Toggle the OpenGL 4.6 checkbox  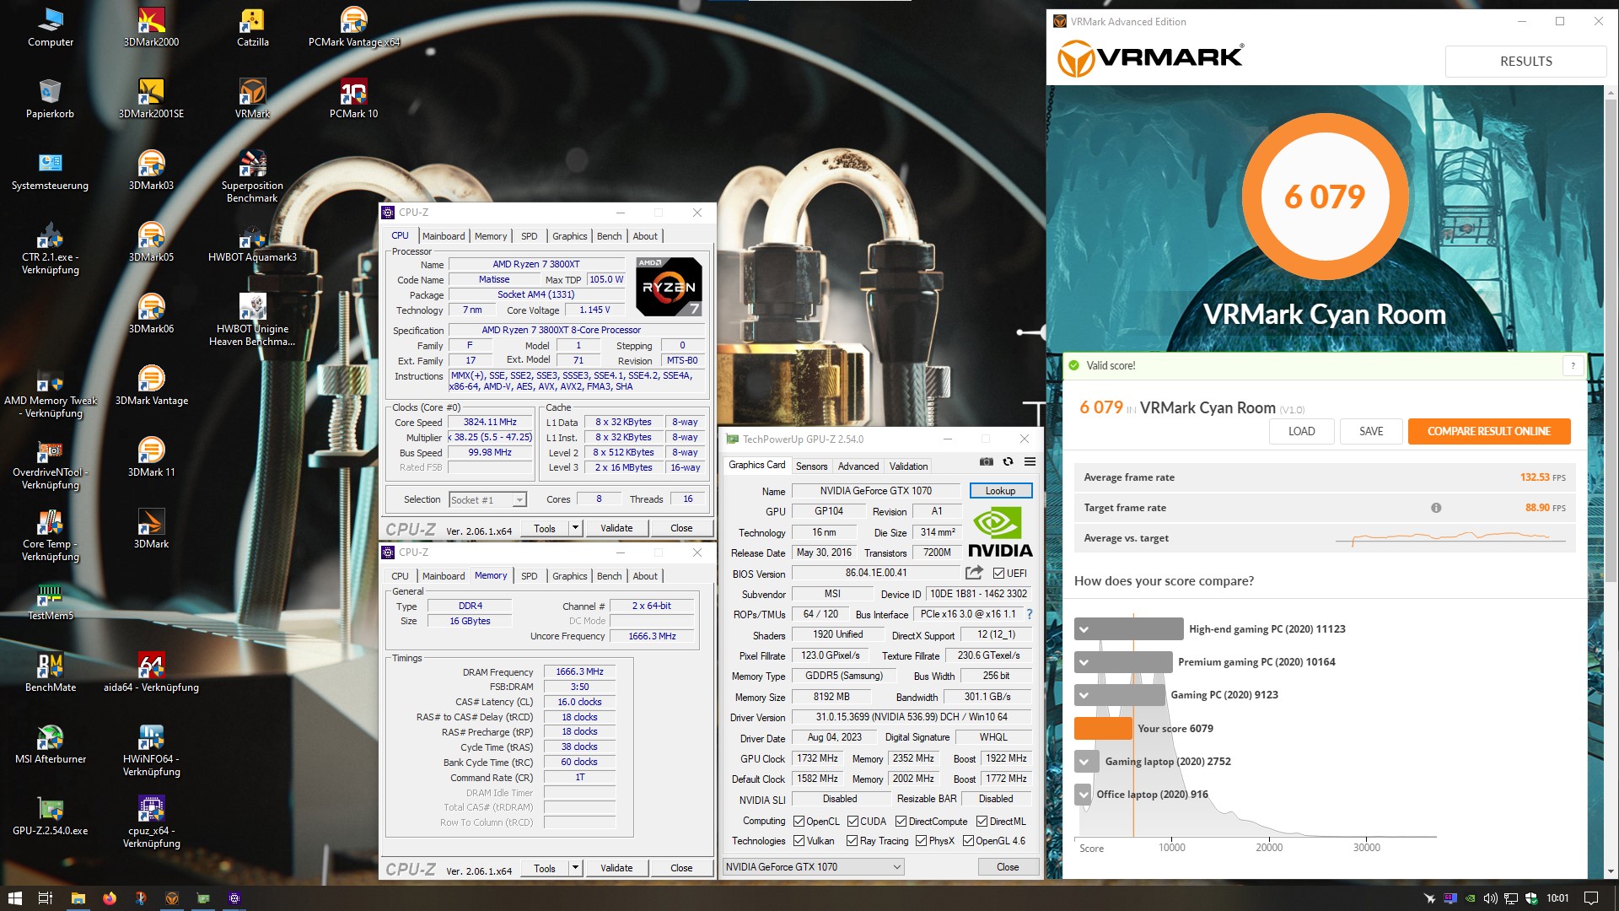coord(968,841)
